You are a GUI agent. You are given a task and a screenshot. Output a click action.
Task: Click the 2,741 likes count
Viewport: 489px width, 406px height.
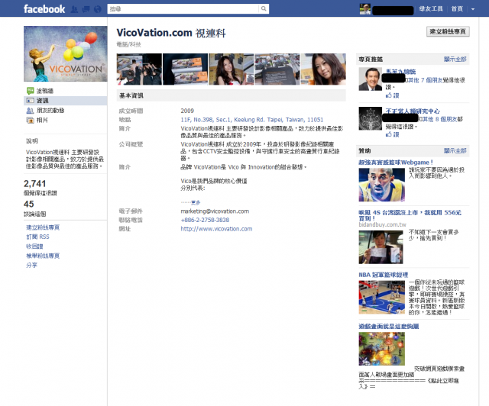pyautogui.click(x=34, y=183)
